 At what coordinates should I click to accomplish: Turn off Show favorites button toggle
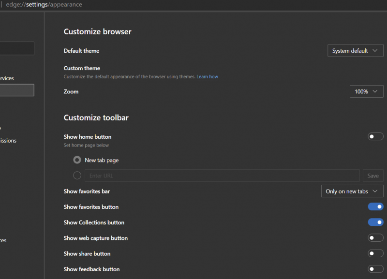tap(375, 207)
